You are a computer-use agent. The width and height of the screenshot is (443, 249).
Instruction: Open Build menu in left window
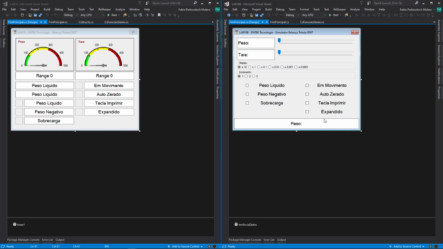coord(46,9)
